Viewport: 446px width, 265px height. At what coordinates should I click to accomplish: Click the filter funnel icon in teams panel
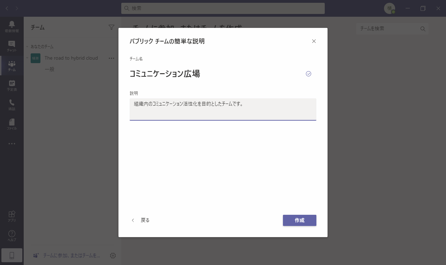coord(111,27)
